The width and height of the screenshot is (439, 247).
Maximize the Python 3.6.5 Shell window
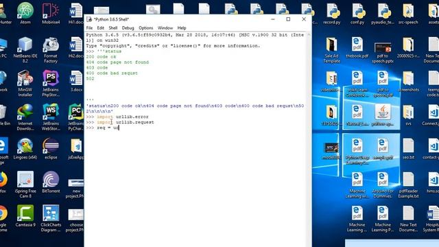(x=288, y=19)
